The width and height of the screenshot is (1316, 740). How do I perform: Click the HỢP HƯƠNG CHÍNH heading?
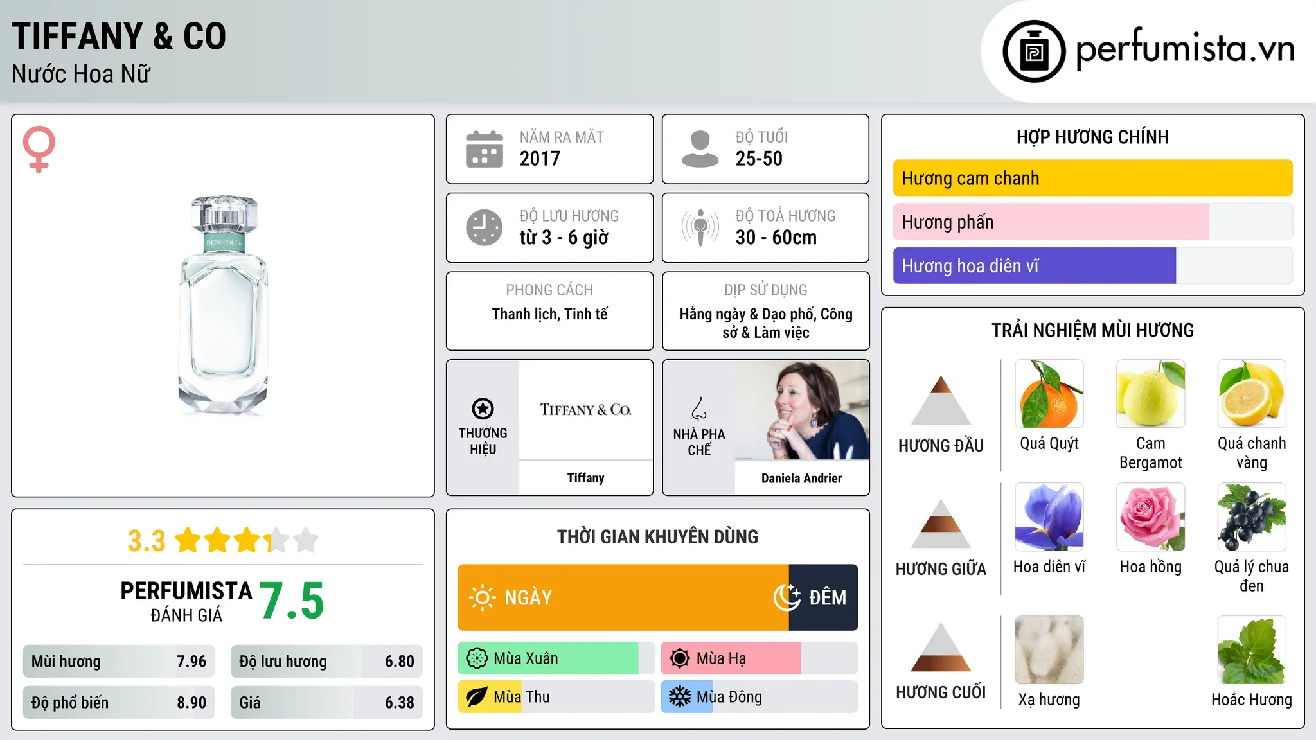[x=1092, y=137]
